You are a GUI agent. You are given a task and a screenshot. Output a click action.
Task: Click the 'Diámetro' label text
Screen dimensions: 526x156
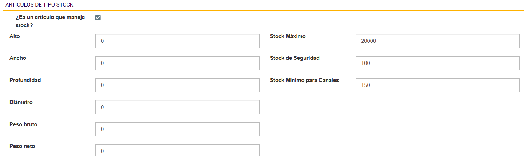pyautogui.click(x=21, y=102)
